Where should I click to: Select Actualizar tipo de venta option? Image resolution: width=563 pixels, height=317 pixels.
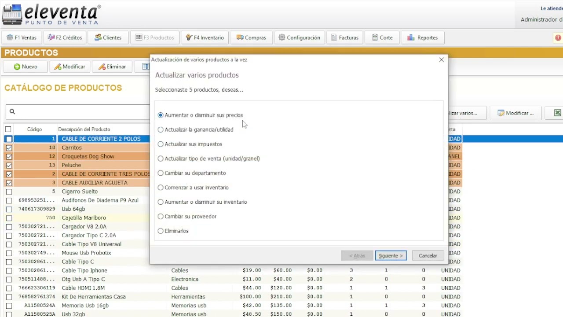[x=208, y=159]
